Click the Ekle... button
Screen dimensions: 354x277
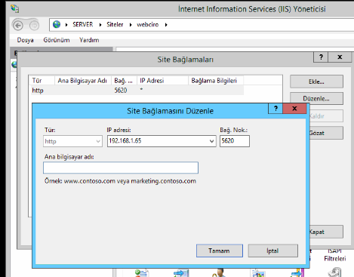(316, 82)
